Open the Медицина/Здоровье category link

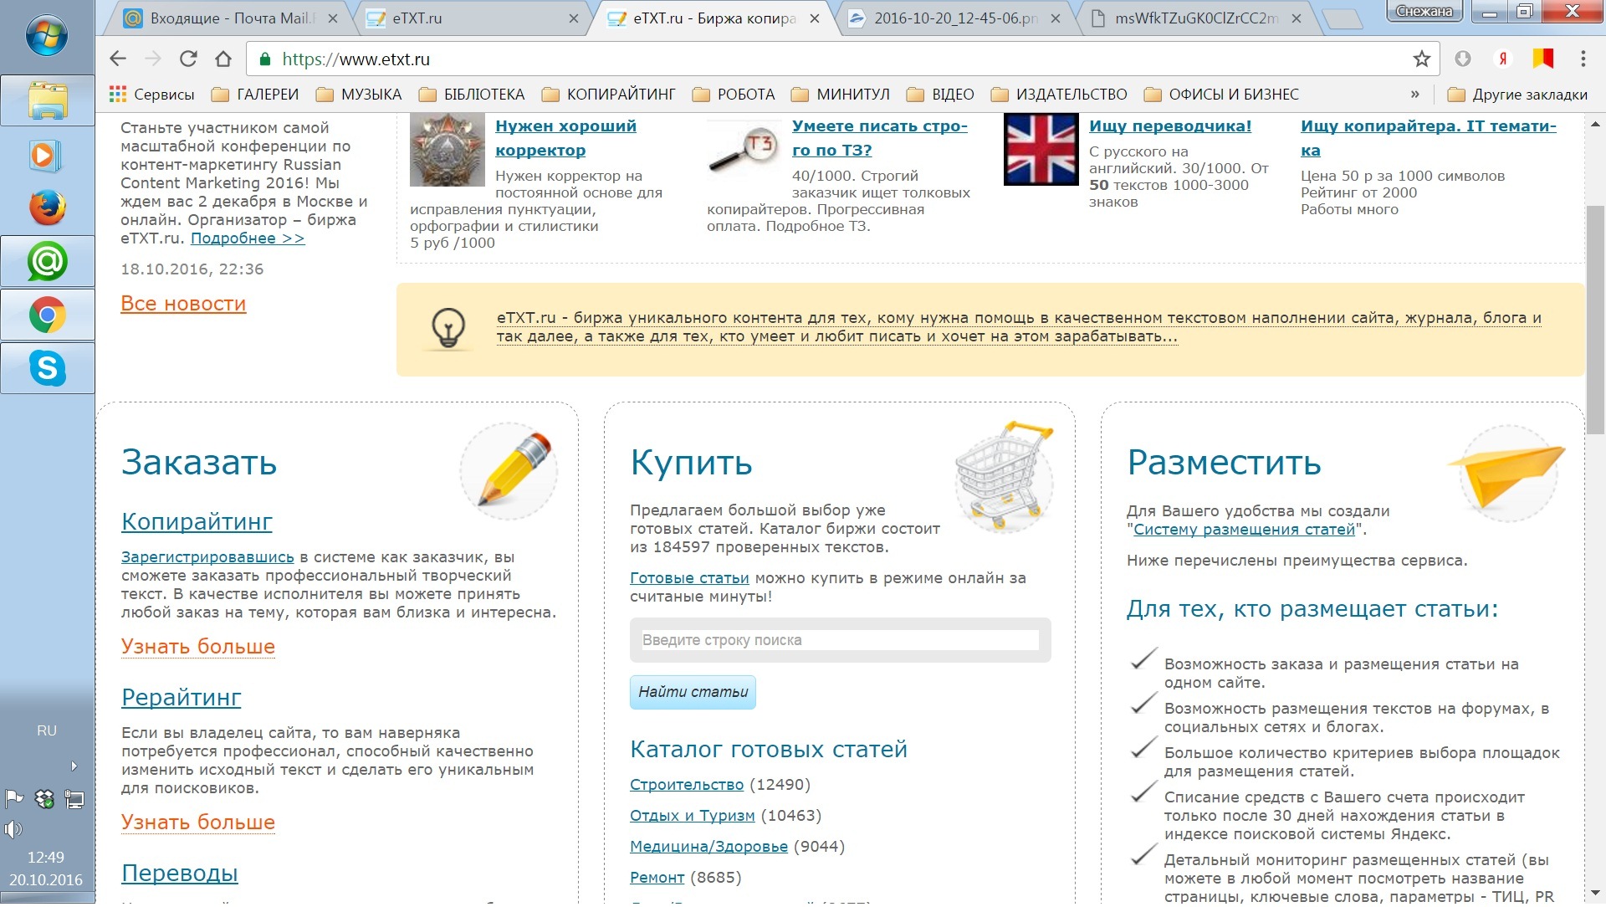pos(708,847)
